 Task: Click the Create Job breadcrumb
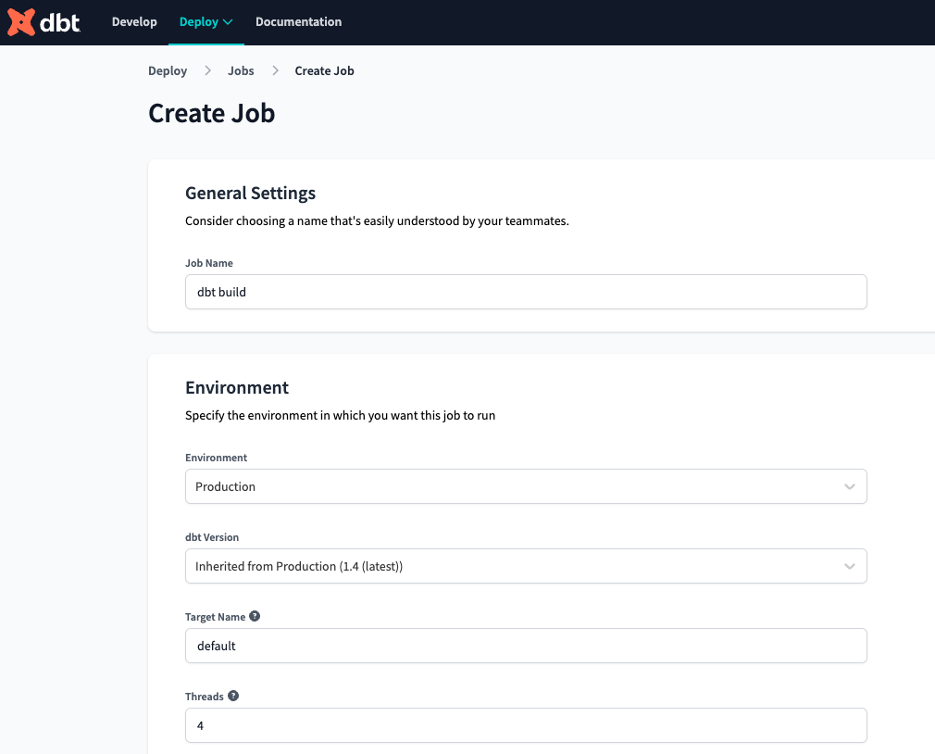(324, 71)
